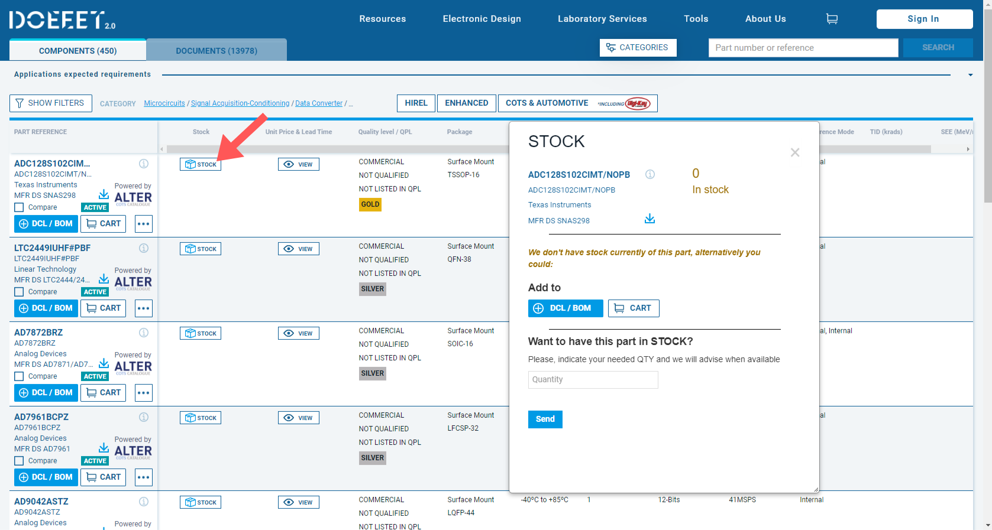Open more options for AD7961BCPZ row
The height and width of the screenshot is (530, 992).
pyautogui.click(x=144, y=477)
